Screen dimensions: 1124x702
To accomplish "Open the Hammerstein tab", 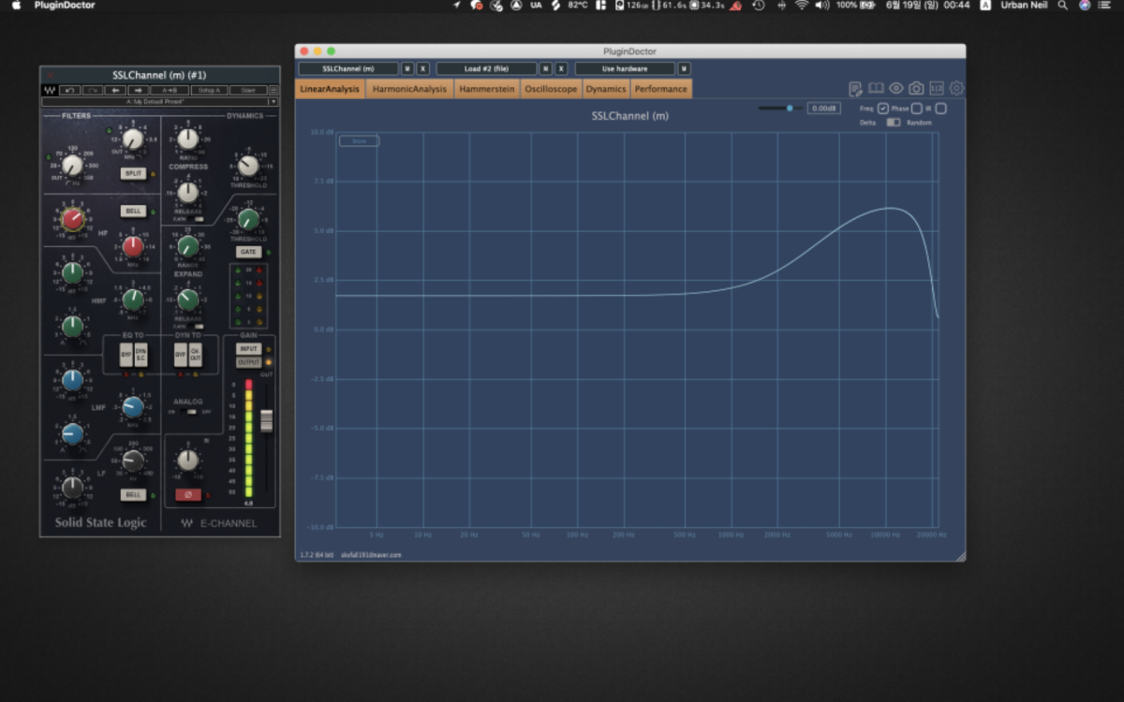I will (487, 89).
